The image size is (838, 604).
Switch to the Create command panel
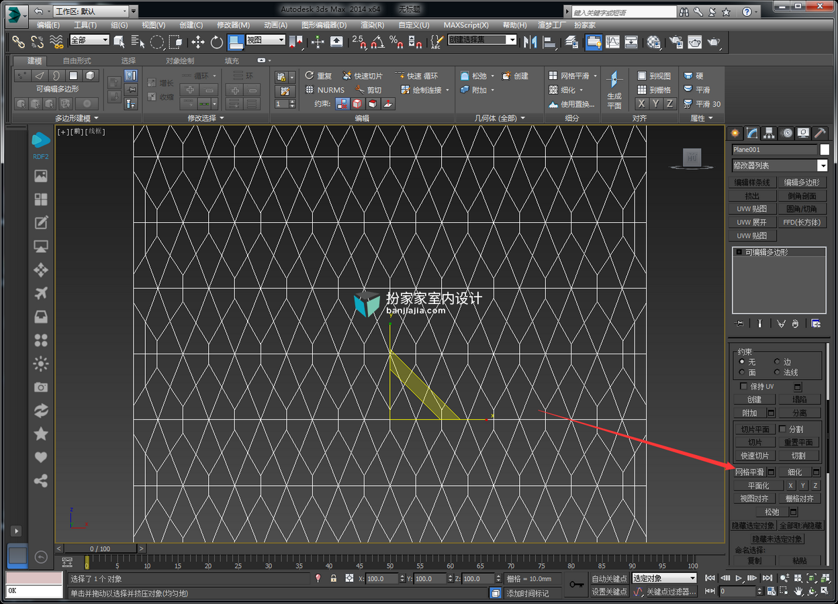[x=735, y=133]
